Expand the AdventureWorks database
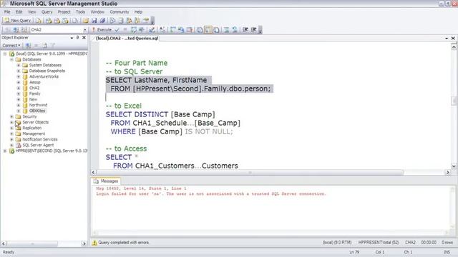 pyautogui.click(x=19, y=76)
